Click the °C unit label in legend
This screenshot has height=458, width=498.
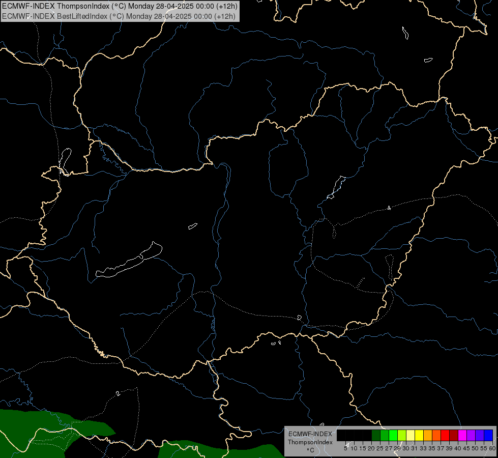pos(310,450)
